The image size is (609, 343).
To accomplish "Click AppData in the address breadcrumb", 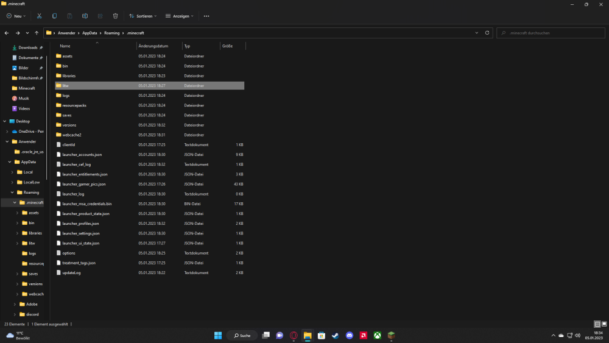I will [90, 33].
